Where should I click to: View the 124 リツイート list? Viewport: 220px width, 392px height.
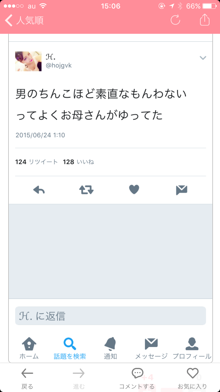[x=37, y=162]
